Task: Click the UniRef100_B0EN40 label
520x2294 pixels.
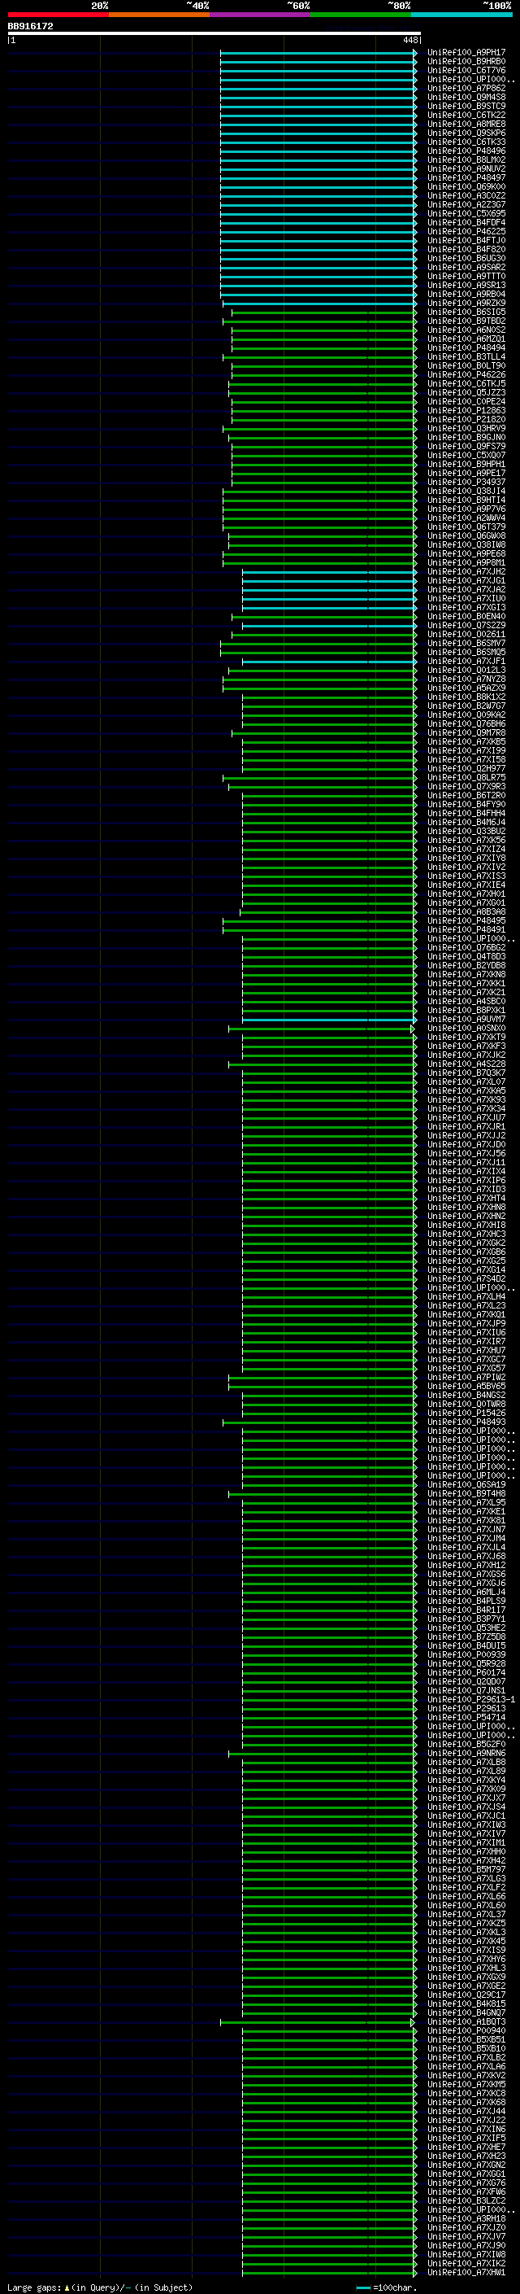Action: (x=466, y=616)
